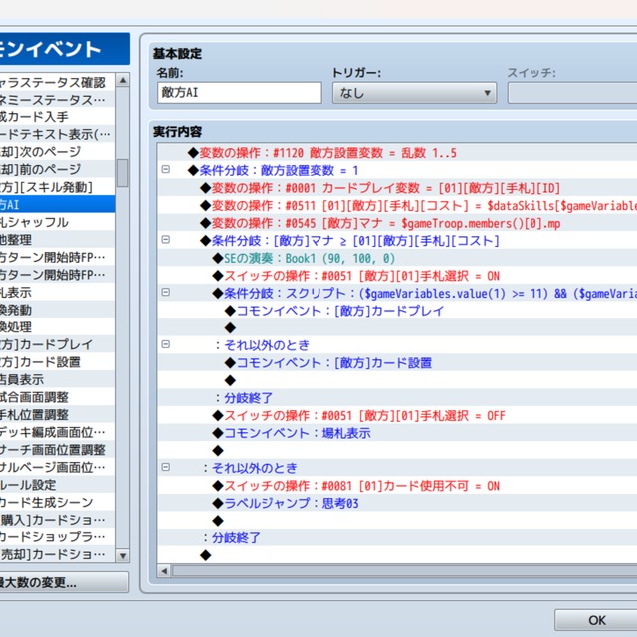Collapse the else branch containing カード使用不可
Image resolution: width=637 pixels, height=637 pixels.
coord(166,467)
